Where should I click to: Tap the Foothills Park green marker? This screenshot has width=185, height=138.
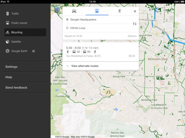[x=63, y=93]
